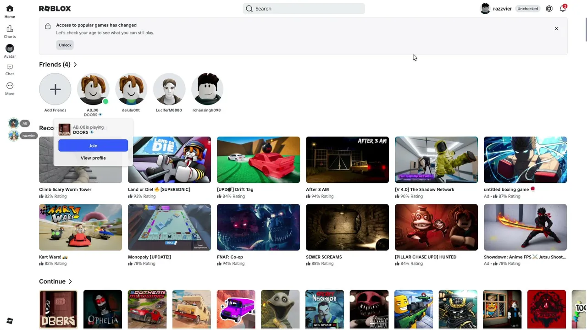Click the Unlock button
Screen dimensions: 587x330
pos(65,45)
